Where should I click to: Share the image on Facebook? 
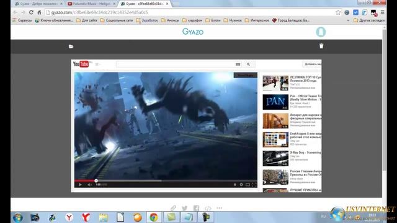tap(196, 208)
